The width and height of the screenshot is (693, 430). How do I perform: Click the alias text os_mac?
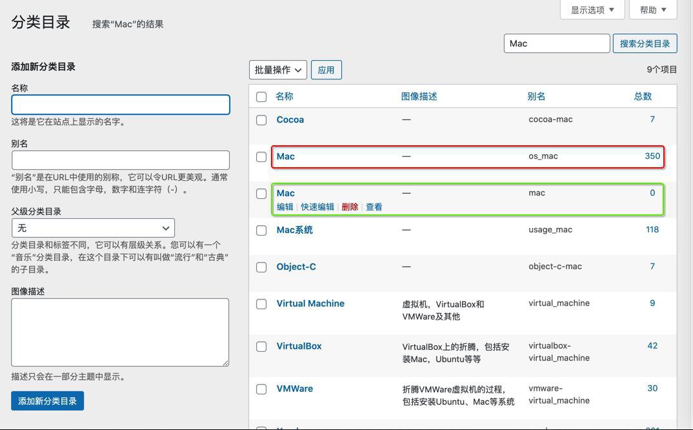tap(543, 156)
